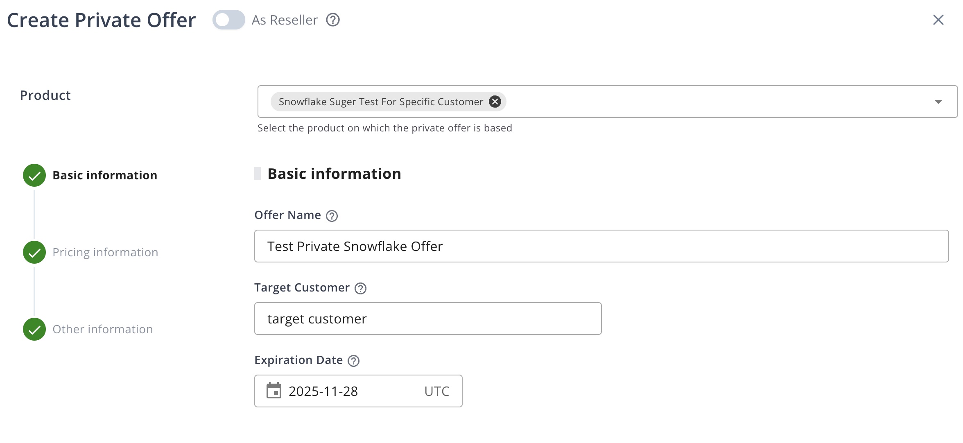This screenshot has width=963, height=443.
Task: Navigate to the Other information step
Action: pos(102,329)
